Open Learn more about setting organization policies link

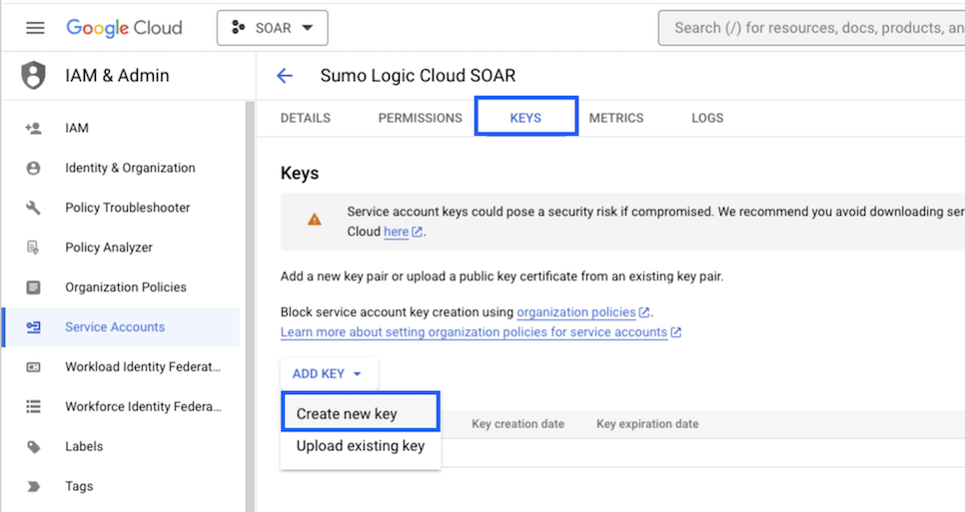tap(474, 332)
